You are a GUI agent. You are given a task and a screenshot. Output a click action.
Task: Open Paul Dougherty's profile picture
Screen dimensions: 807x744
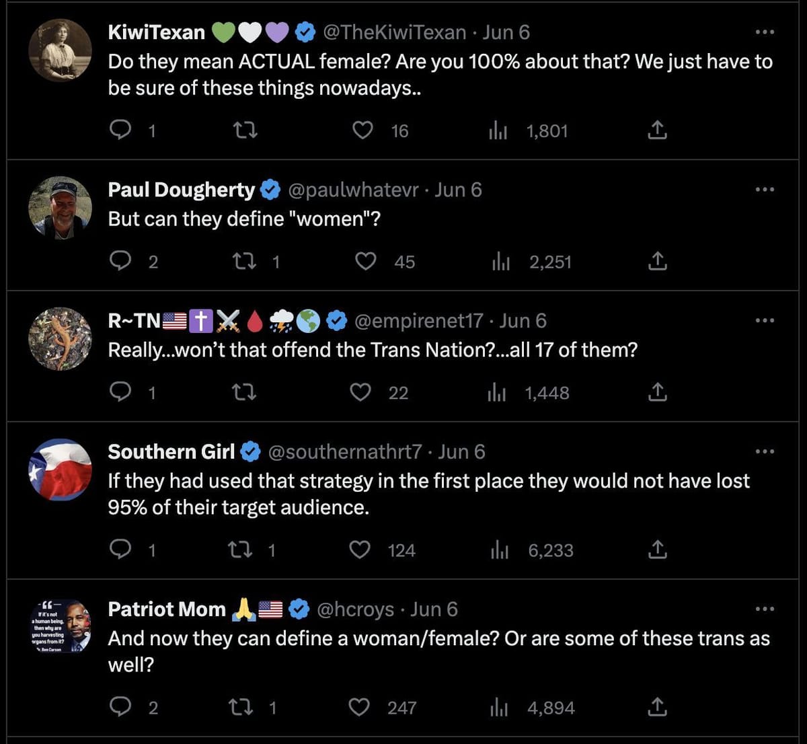click(x=60, y=209)
